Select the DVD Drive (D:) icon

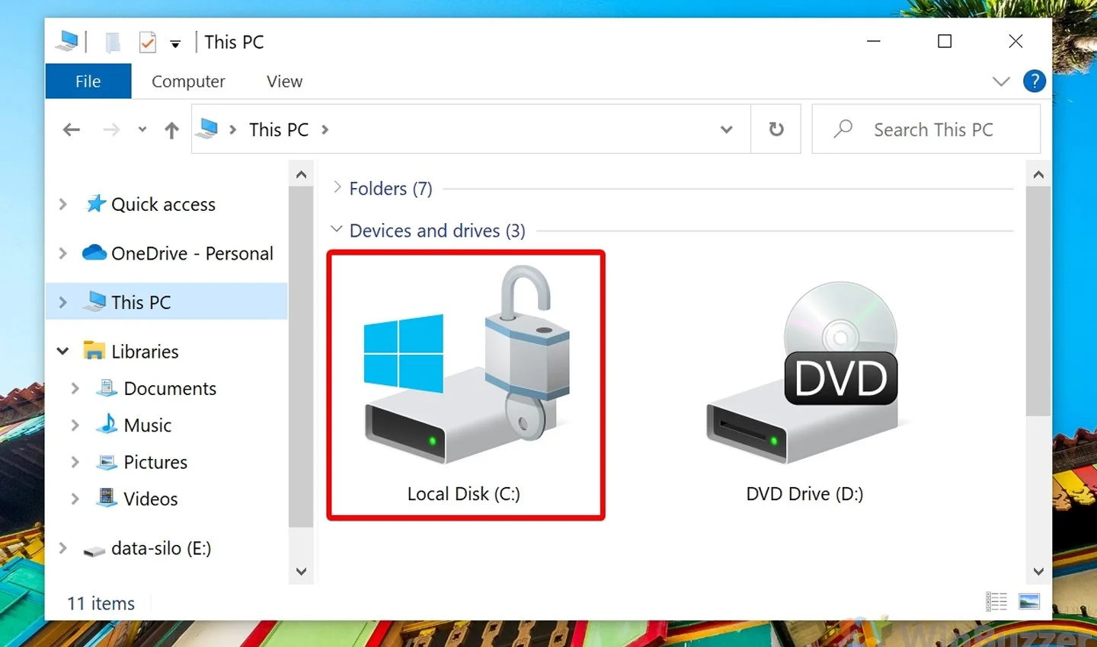803,373
